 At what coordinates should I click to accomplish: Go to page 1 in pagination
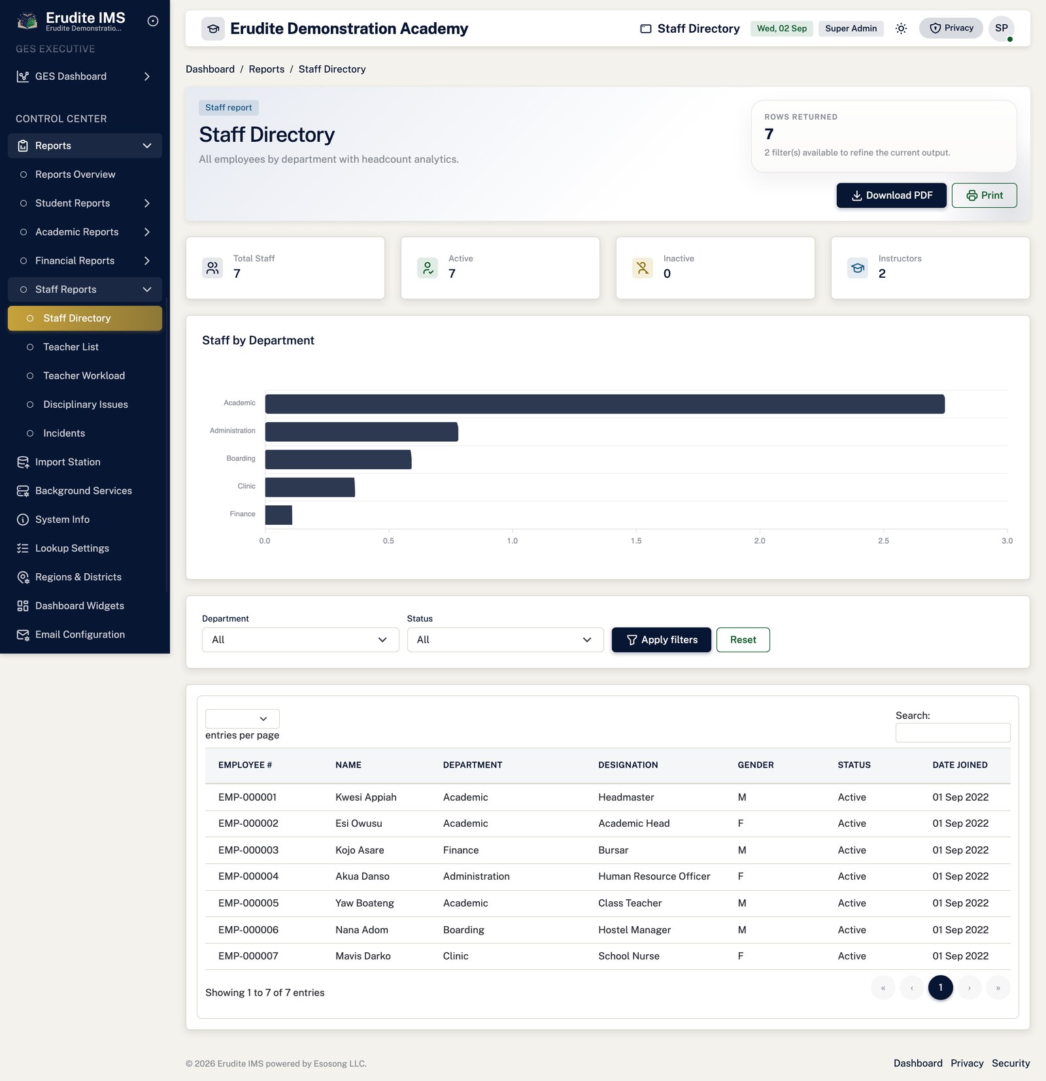point(941,988)
